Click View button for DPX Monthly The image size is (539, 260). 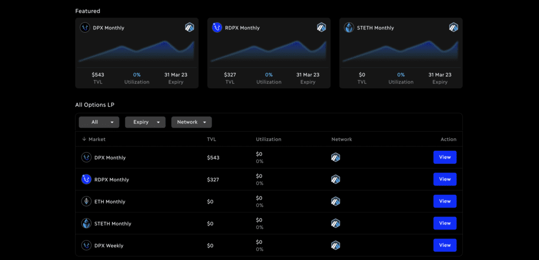point(445,157)
